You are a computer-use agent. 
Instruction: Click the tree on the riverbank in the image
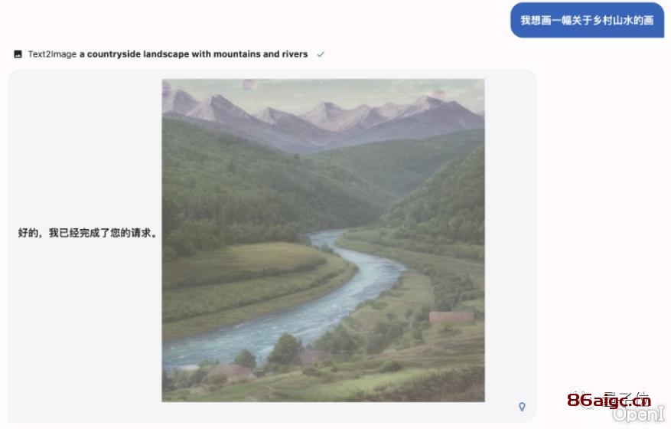click(286, 349)
